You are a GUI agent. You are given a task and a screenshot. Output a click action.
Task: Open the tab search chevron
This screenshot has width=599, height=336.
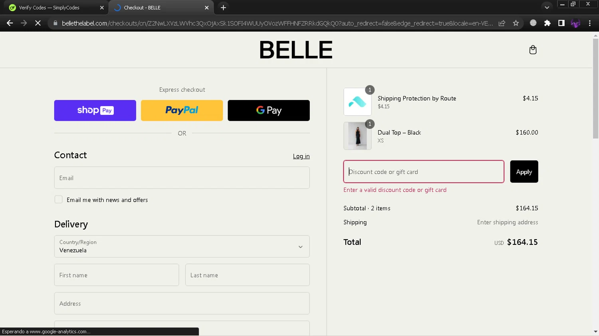547,8
